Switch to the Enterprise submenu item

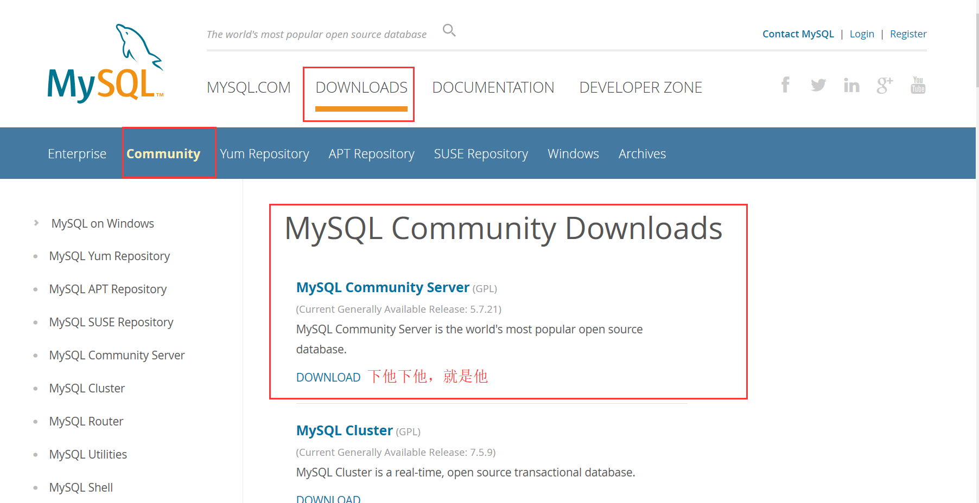click(x=77, y=154)
